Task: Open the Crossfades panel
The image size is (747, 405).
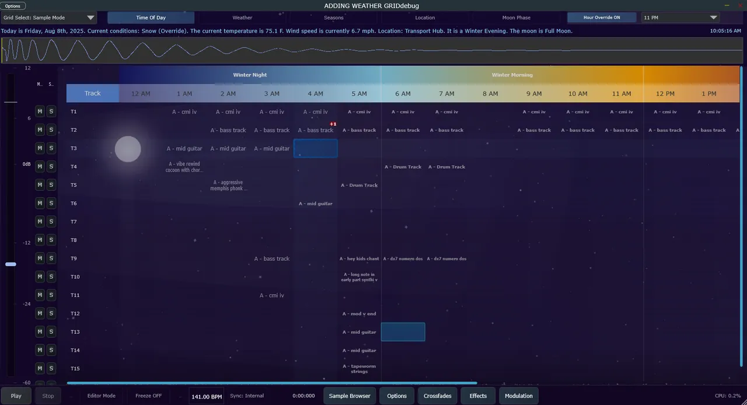Action: point(437,396)
